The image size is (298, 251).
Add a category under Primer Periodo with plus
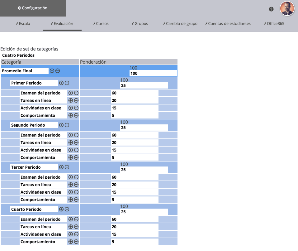tap(61, 83)
